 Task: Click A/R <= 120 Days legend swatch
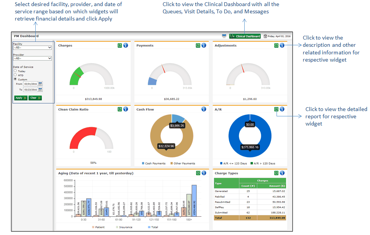[x=221, y=163]
